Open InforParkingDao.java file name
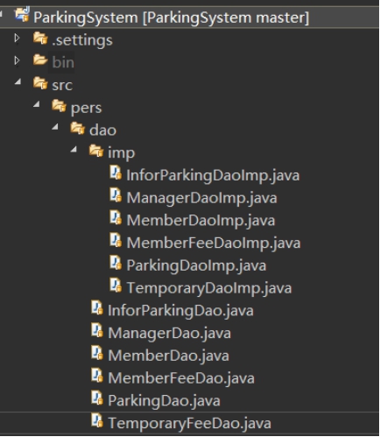This screenshot has height=437, width=380. (x=180, y=311)
